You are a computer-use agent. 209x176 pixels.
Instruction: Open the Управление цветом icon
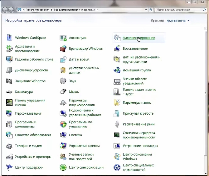pos(63,146)
